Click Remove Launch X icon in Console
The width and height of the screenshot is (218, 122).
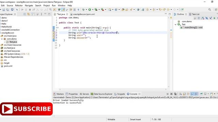171,94
